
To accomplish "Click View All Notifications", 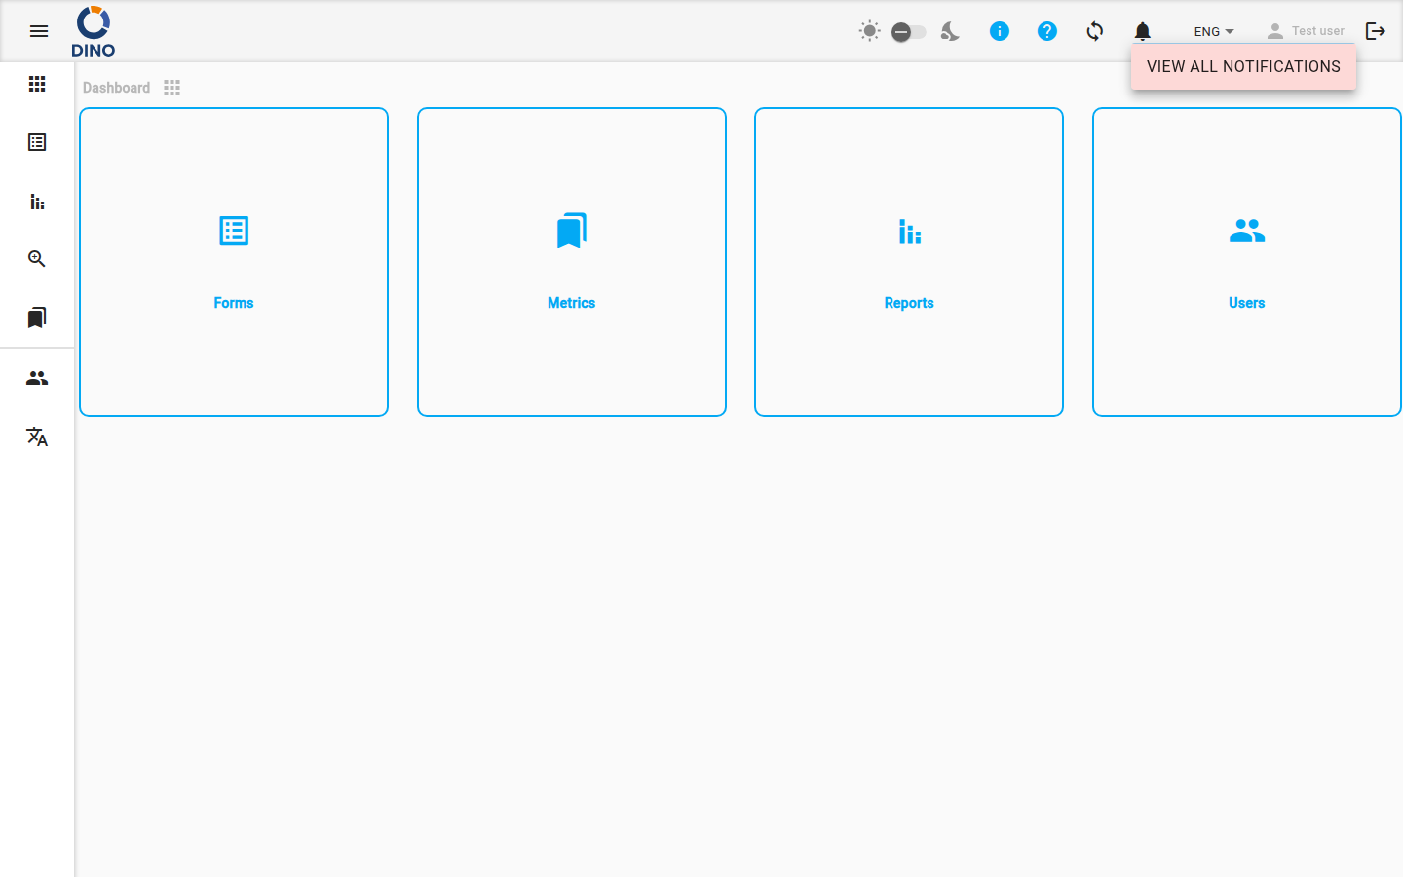I will tap(1243, 66).
